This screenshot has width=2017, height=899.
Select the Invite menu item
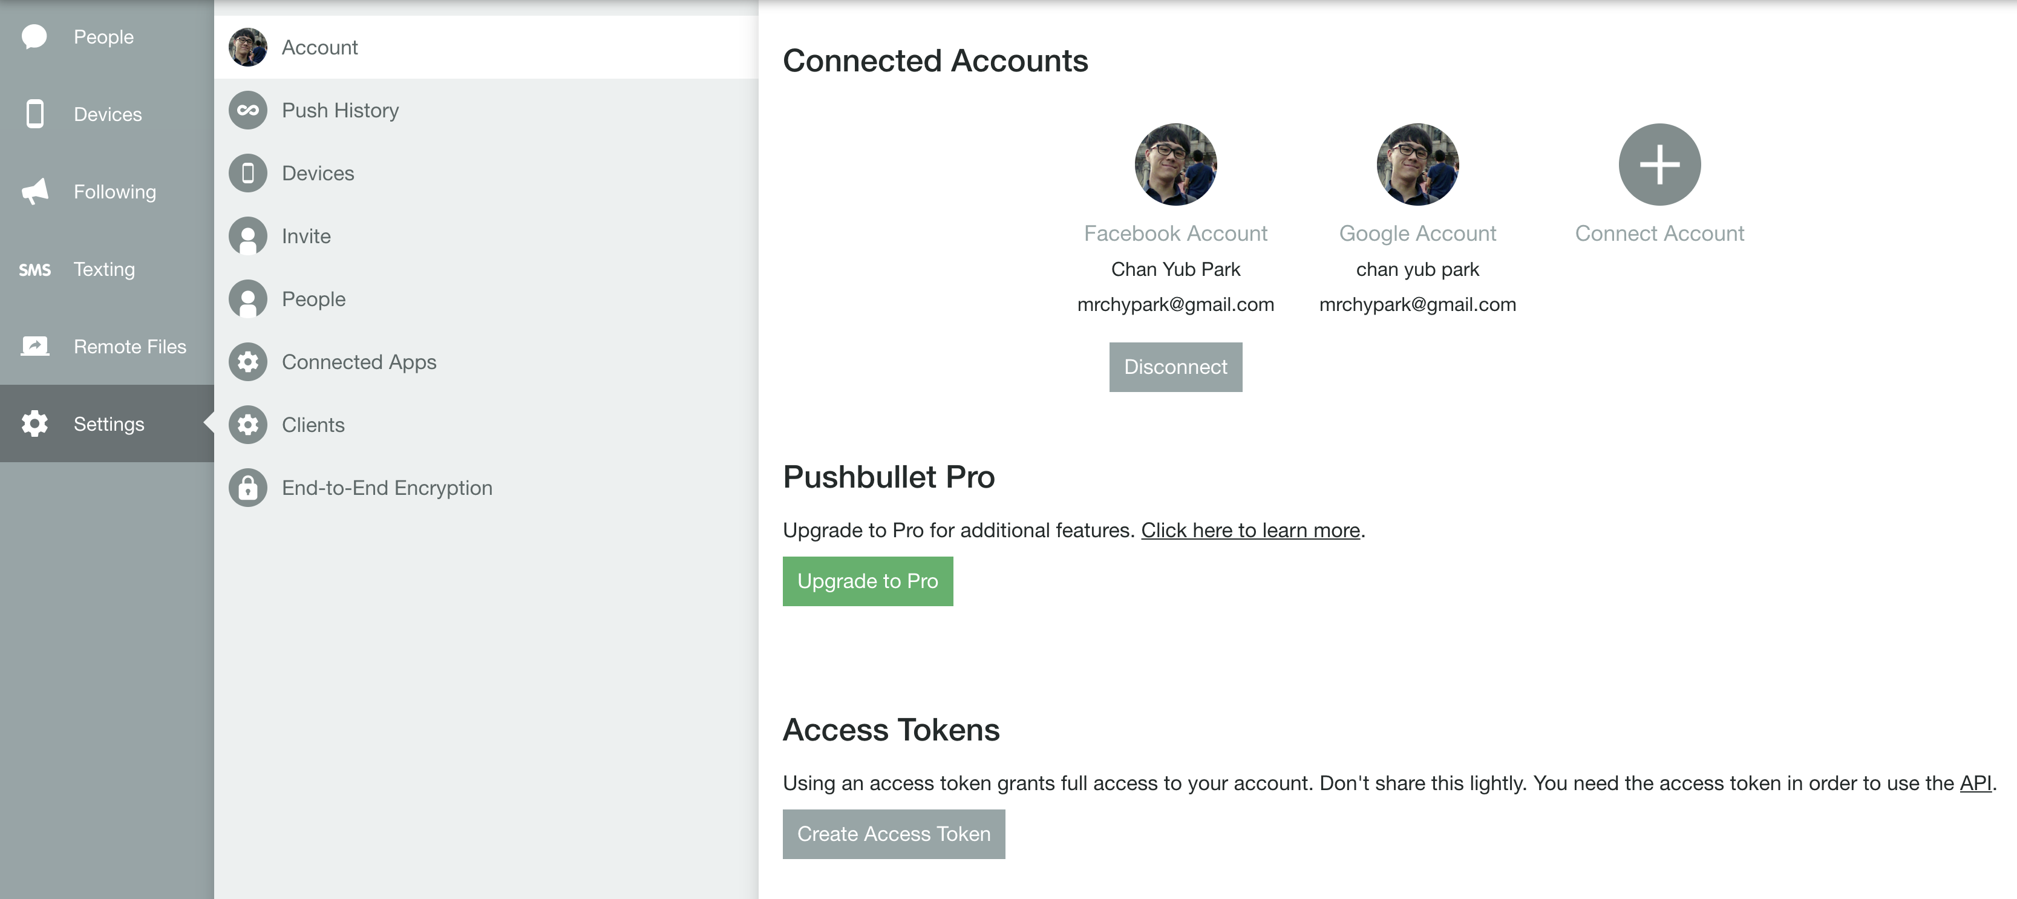coord(486,236)
